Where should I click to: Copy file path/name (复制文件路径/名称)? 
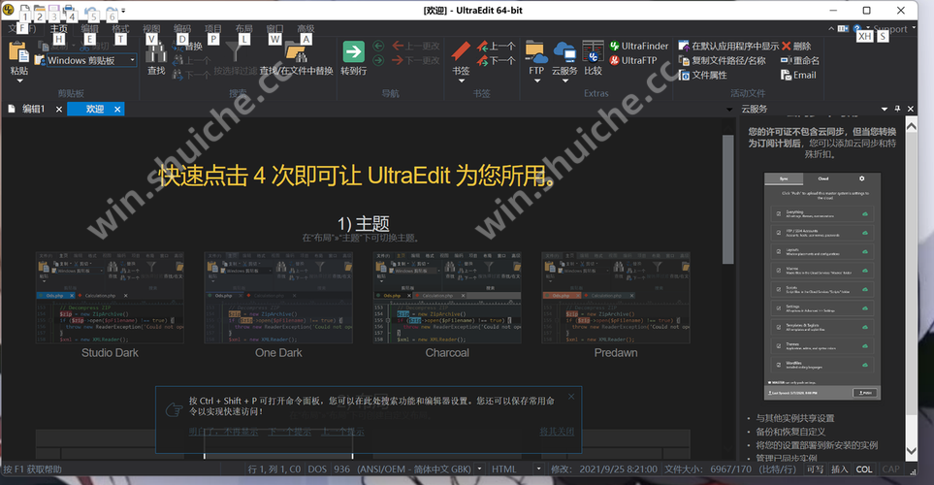click(x=722, y=60)
